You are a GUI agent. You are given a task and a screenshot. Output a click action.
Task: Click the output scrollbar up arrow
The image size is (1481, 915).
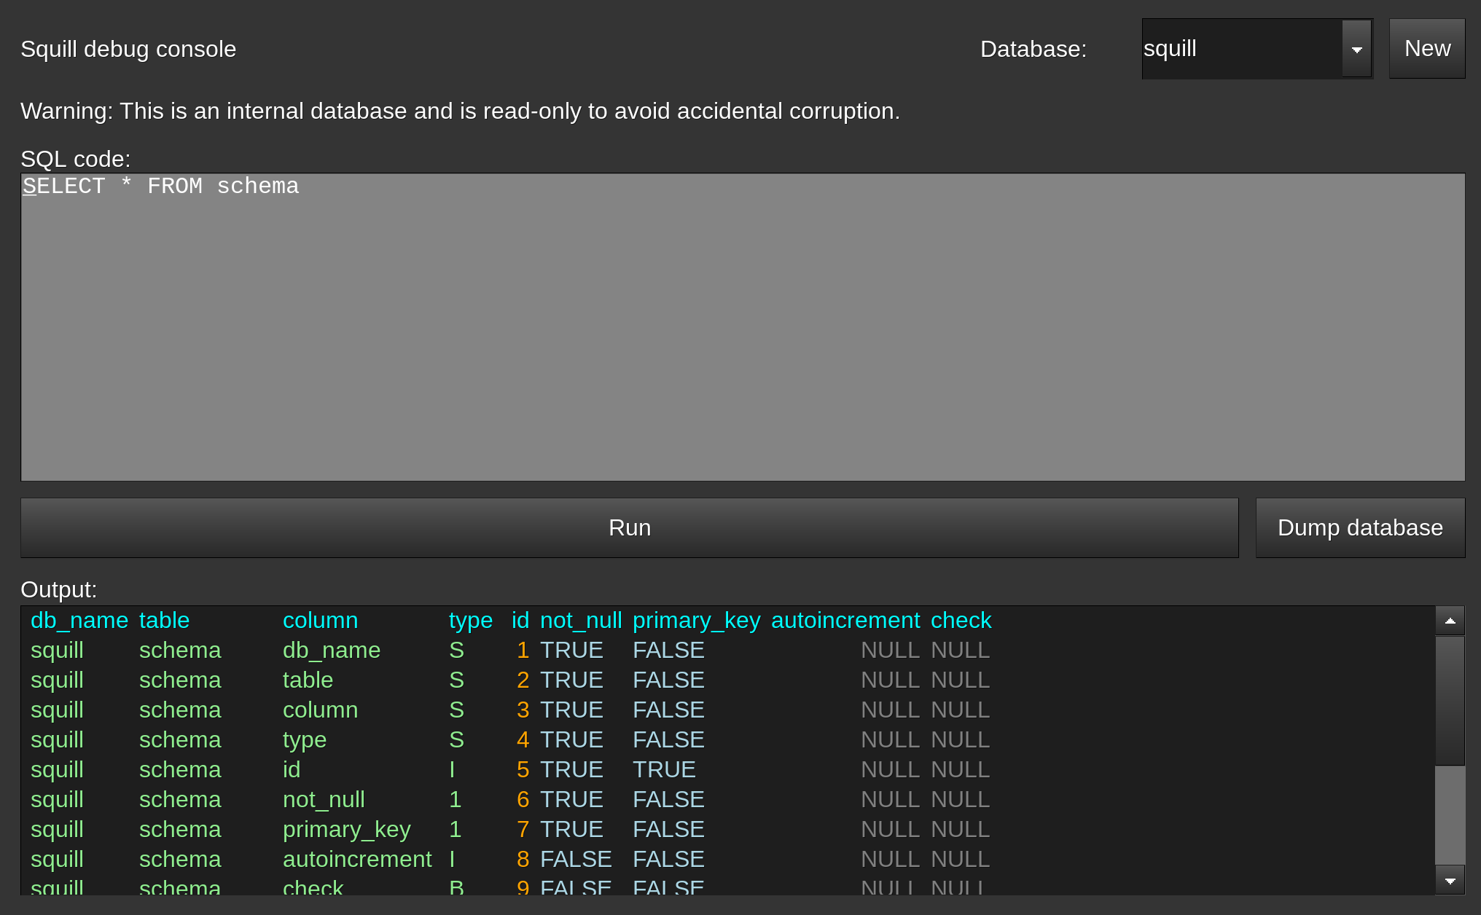click(x=1450, y=621)
